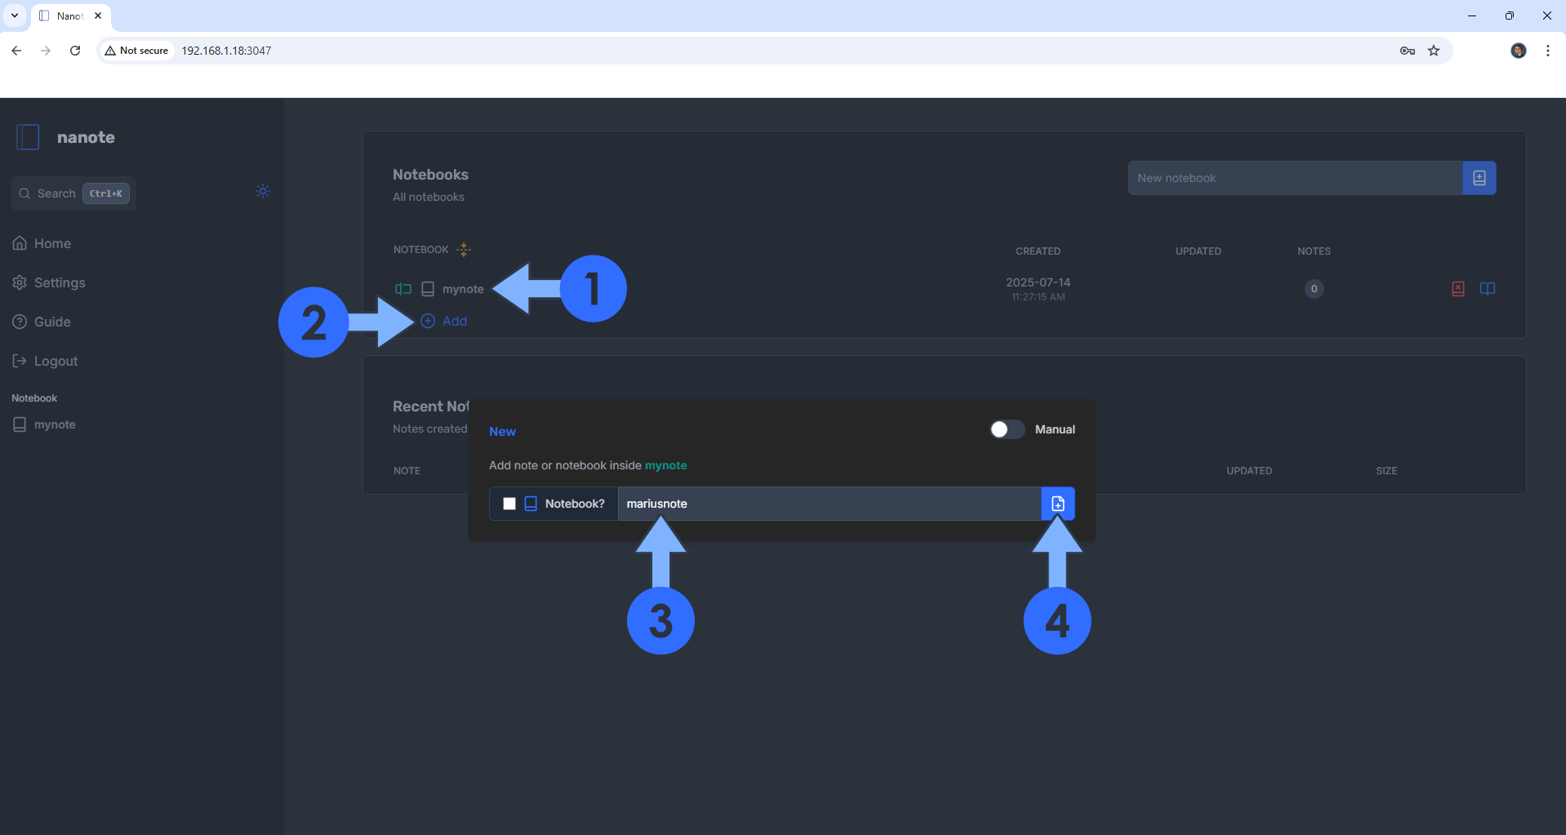Click the rename icon left of mynote
This screenshot has height=835, width=1566.
[x=403, y=289]
